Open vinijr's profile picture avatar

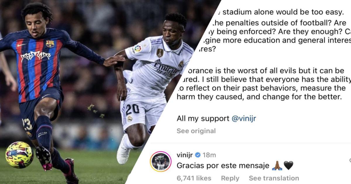tap(161, 162)
